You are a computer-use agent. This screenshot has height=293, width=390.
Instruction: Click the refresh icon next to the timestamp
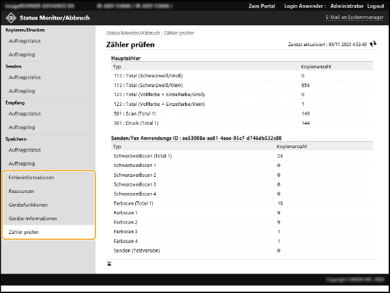point(372,44)
